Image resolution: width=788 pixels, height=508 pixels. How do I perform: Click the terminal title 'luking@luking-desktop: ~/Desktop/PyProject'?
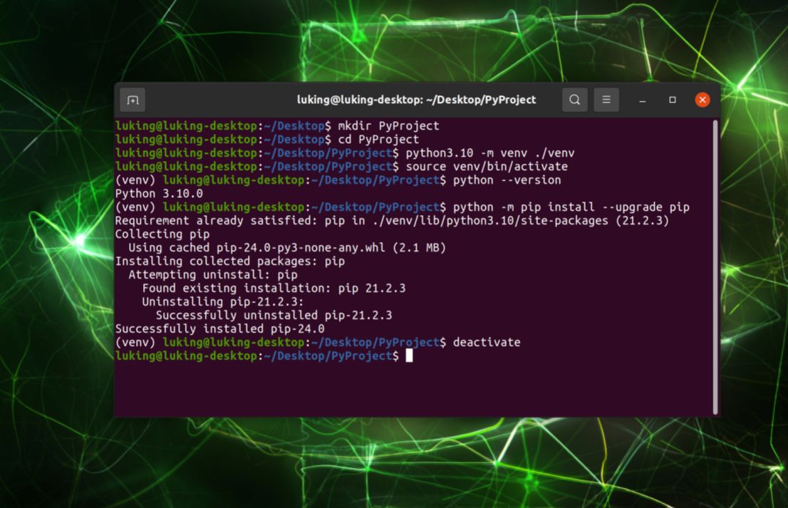coord(416,100)
